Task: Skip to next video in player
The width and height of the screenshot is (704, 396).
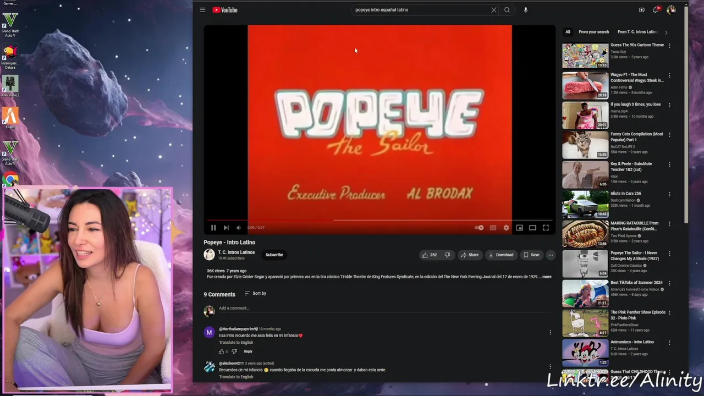Action: tap(226, 228)
